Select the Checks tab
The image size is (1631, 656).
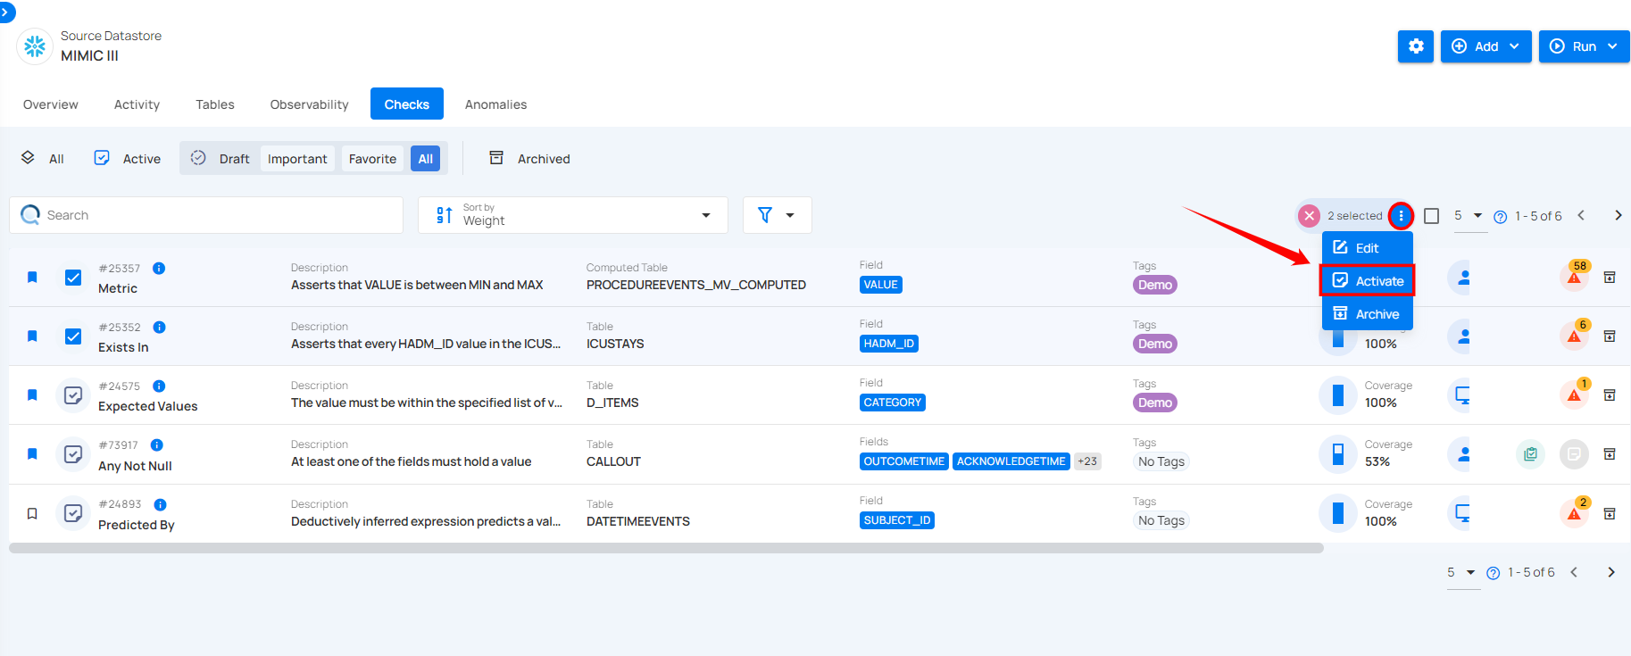406,104
